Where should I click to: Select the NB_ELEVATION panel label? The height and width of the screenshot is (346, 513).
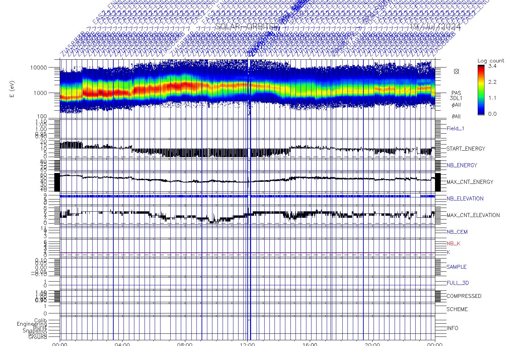click(465, 198)
